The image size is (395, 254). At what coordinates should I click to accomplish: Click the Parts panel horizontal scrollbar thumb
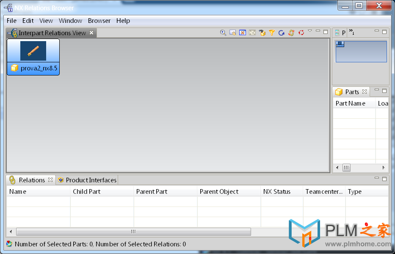(x=346, y=167)
